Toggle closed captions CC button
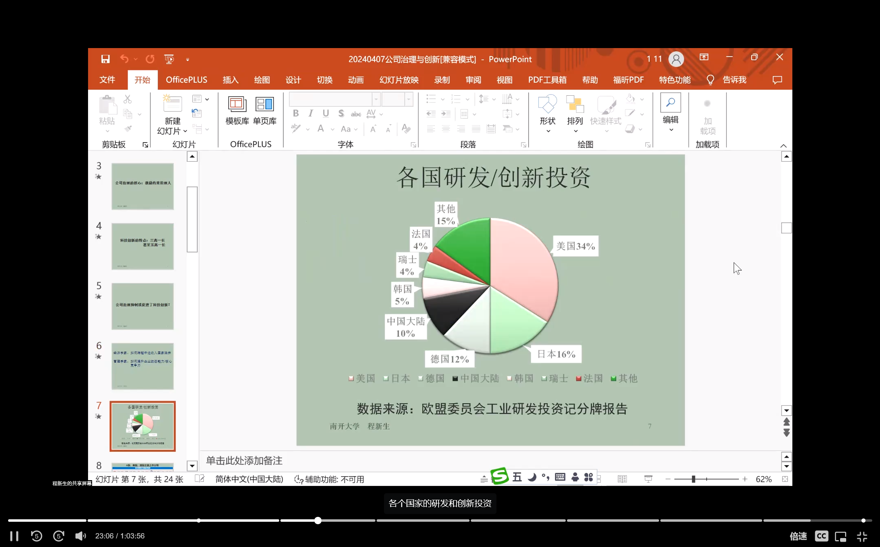The image size is (880, 547). 822,536
